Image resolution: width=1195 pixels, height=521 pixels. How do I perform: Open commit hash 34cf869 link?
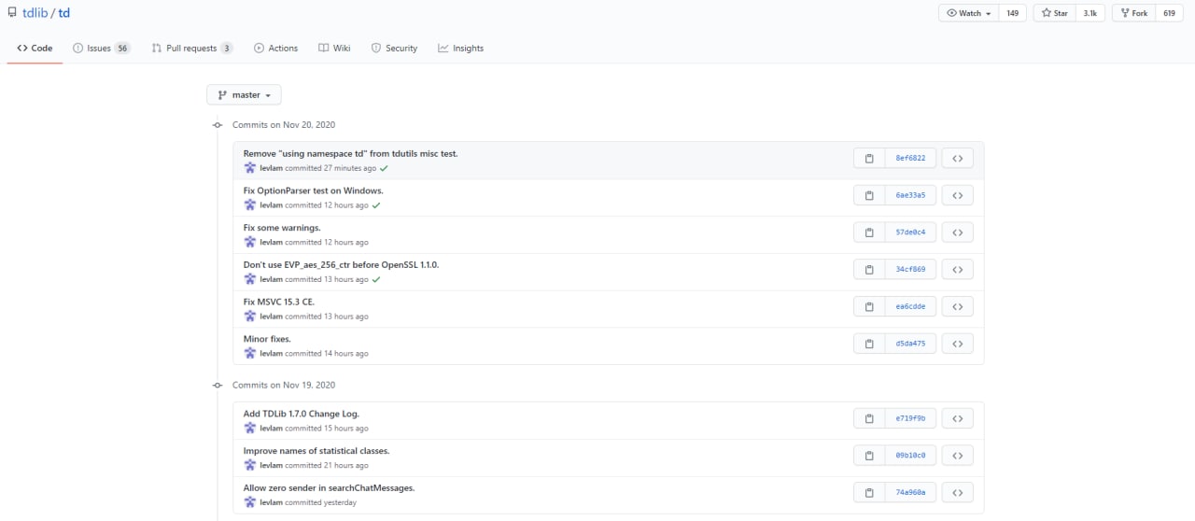tap(910, 269)
